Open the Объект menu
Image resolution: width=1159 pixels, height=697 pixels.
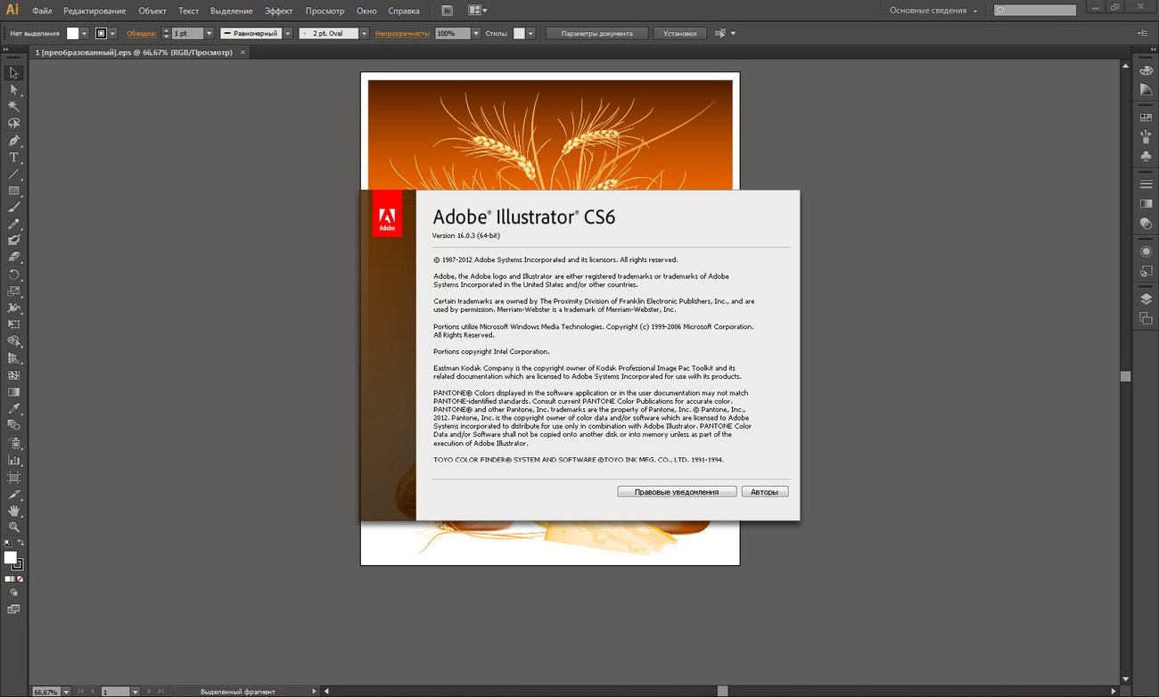pos(152,11)
